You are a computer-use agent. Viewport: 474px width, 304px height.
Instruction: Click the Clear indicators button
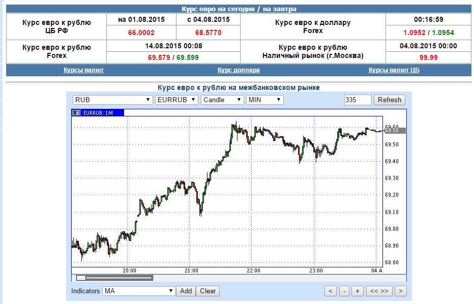point(208,291)
